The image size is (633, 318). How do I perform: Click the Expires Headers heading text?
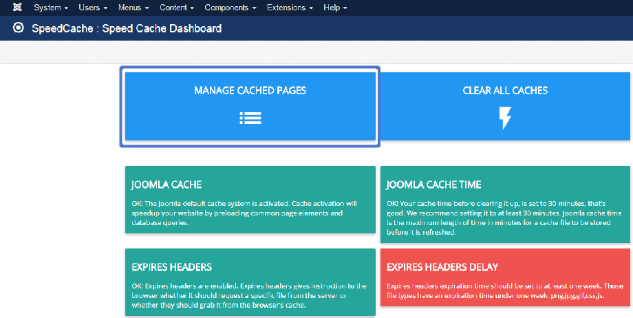171,267
